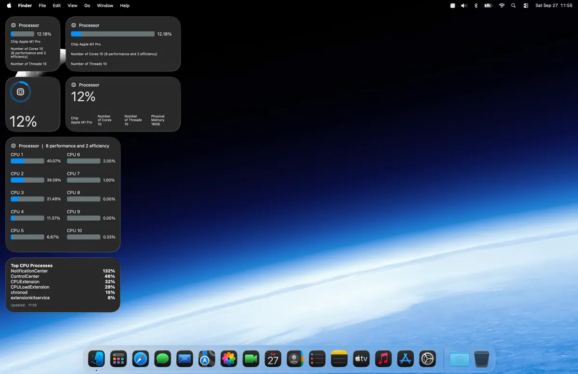Click the Wi-Fi status icon
Image resolution: width=578 pixels, height=374 pixels.
pyautogui.click(x=501, y=6)
